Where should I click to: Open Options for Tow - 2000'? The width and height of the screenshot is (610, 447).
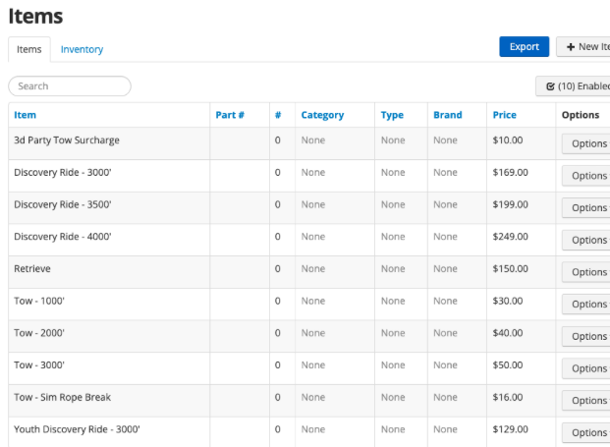point(585,336)
